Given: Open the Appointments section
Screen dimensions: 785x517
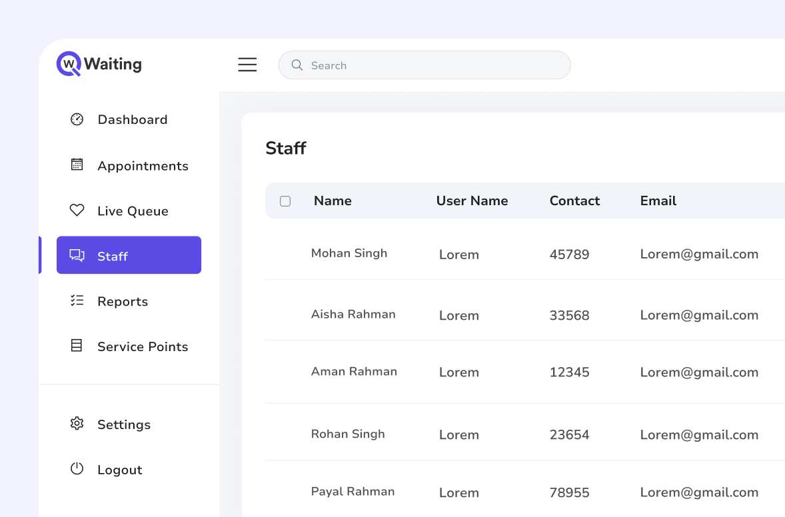Looking at the screenshot, I should pyautogui.click(x=143, y=165).
